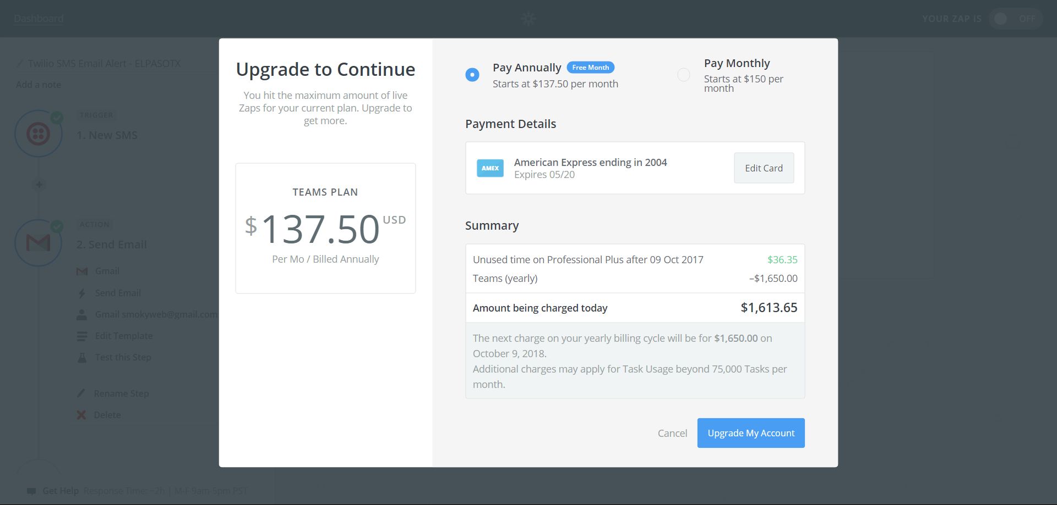Click the AMEX card logo icon
Viewport: 1057px width, 505px height.
[x=490, y=168]
